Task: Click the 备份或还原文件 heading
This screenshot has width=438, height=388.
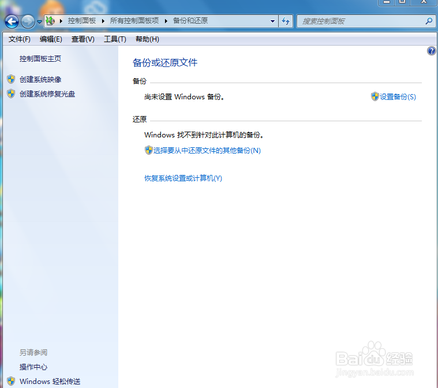Action: click(165, 62)
